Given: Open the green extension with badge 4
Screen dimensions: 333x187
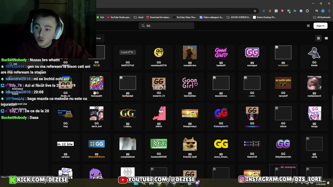Looking at the screenshot, I should pos(289,11).
